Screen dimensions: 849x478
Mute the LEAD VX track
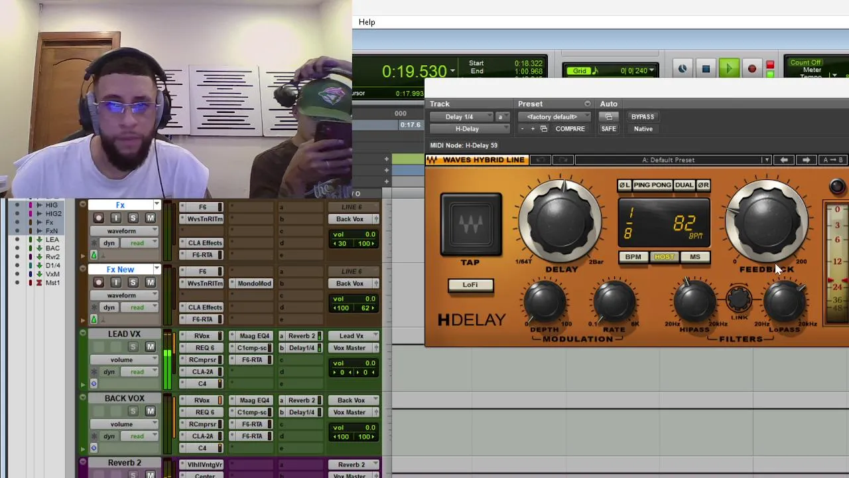tap(150, 347)
